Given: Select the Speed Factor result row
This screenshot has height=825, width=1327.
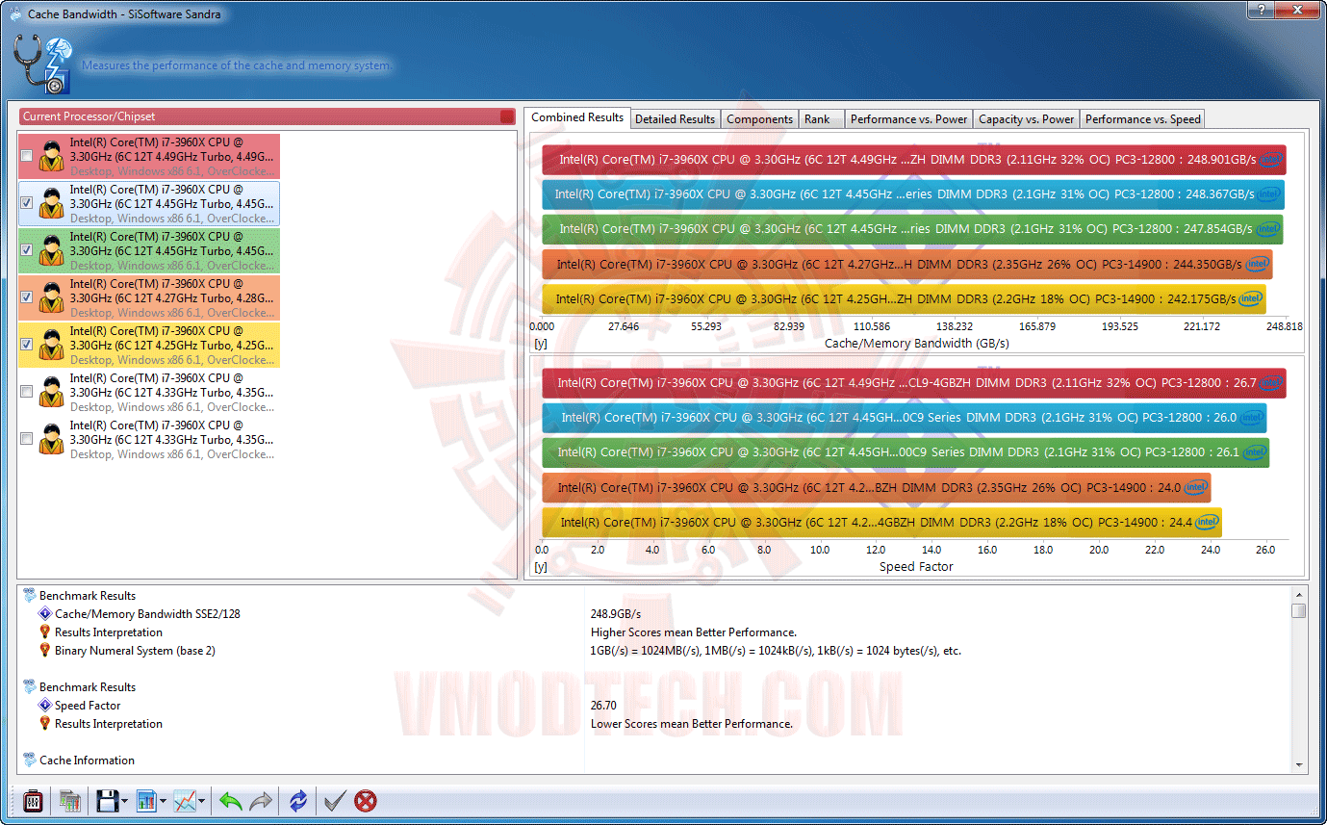Looking at the screenshot, I should (x=88, y=706).
